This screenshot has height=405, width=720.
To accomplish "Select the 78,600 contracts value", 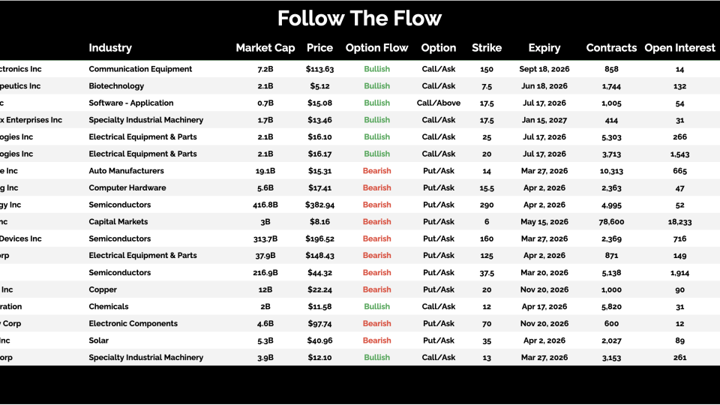I will (611, 222).
